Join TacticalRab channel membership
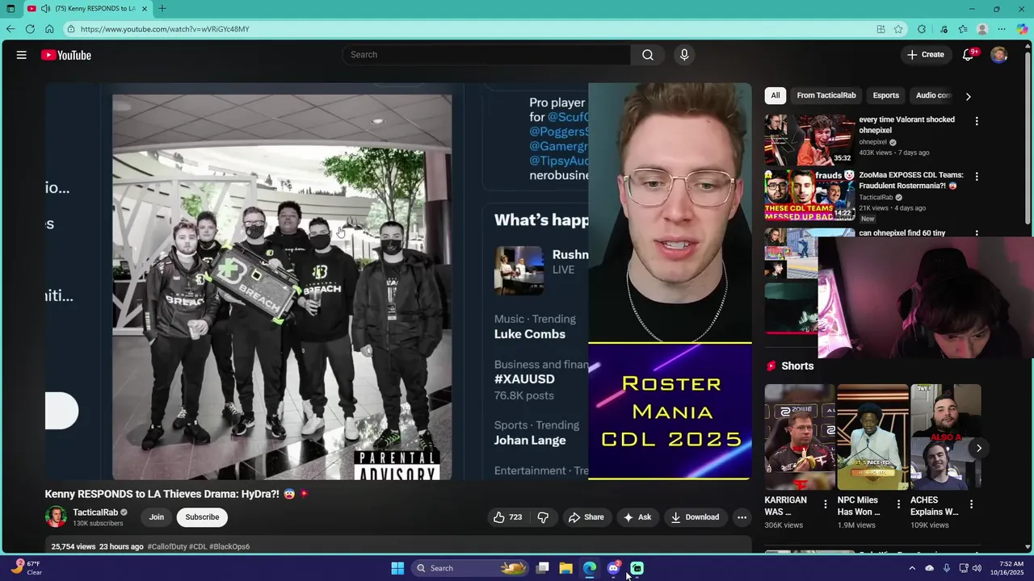Screen dimensions: 1034x581 point(157,517)
